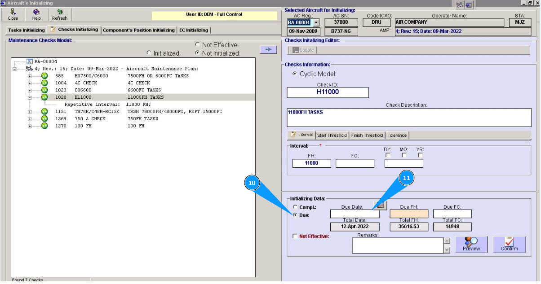Screen dimensions: 541x284
Task: Open the Start Threshold tab
Action: (x=332, y=135)
